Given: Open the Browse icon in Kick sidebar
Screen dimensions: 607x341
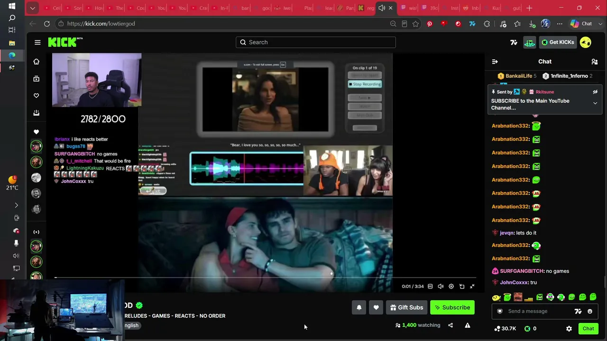Looking at the screenshot, I should click(x=36, y=79).
